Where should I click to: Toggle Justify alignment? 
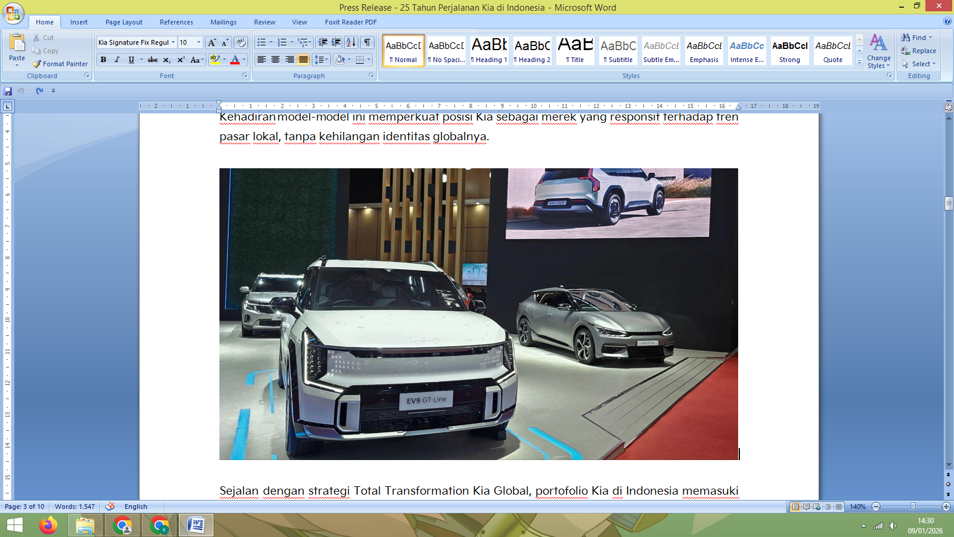pos(303,60)
